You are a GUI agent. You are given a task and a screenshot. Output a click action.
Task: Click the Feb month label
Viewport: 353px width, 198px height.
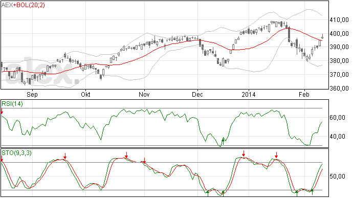[x=304, y=94]
